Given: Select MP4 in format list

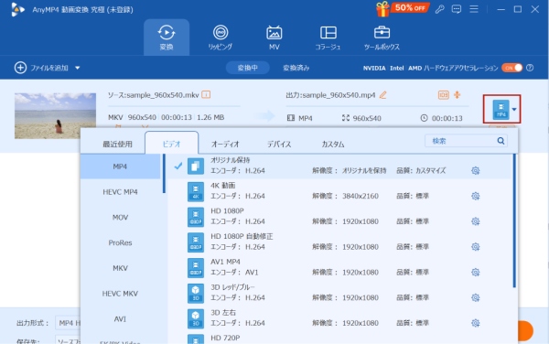Looking at the screenshot, I should click(x=120, y=167).
